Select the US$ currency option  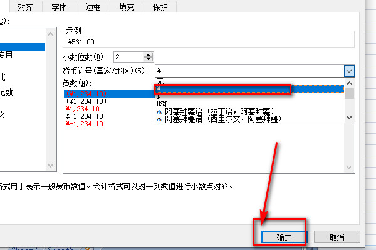click(249, 104)
